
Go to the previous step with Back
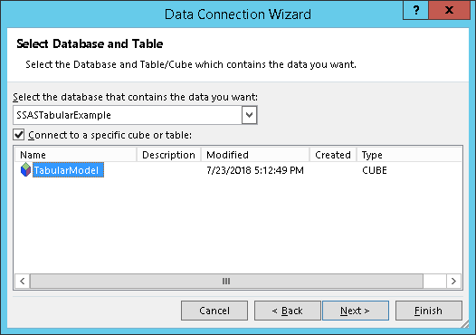pos(287,311)
